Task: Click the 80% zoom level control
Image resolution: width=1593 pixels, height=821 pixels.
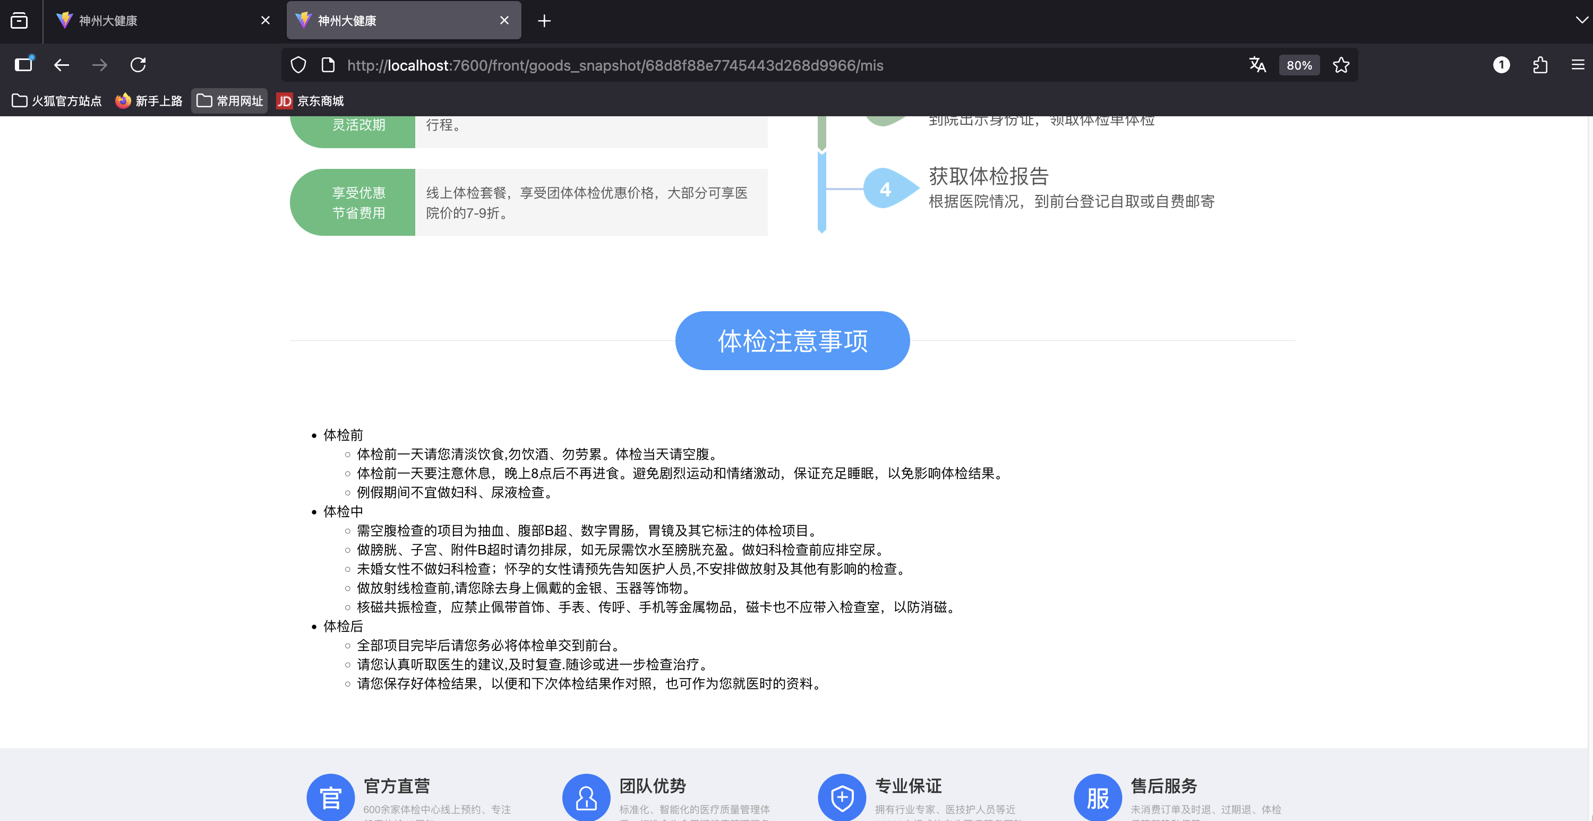Action: coord(1299,65)
